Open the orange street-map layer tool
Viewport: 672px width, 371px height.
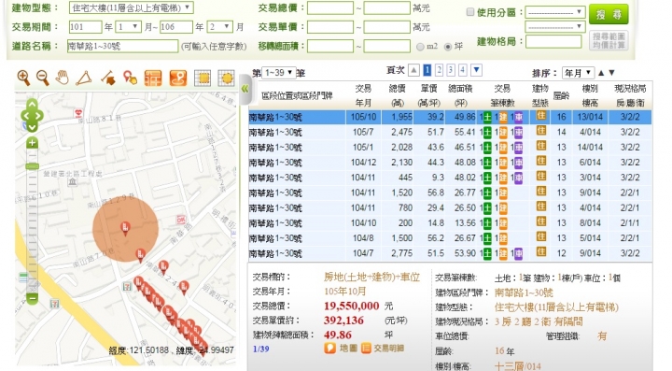pyautogui.click(x=153, y=78)
